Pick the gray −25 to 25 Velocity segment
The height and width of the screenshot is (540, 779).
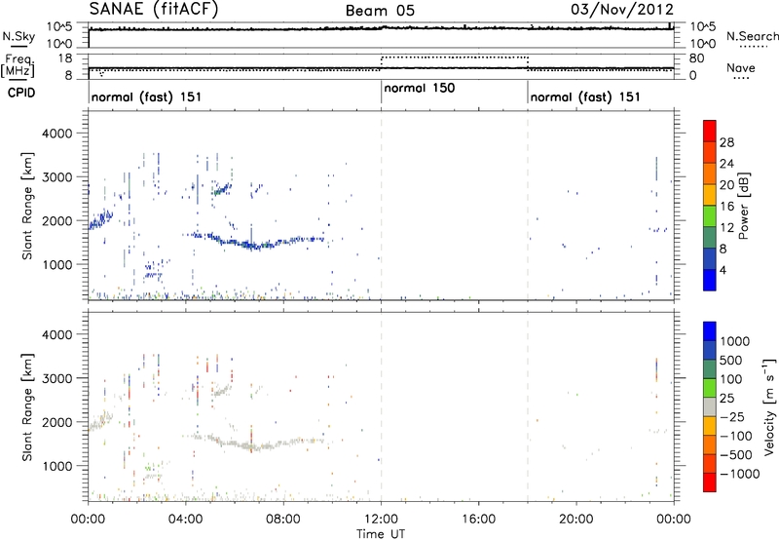click(x=710, y=407)
